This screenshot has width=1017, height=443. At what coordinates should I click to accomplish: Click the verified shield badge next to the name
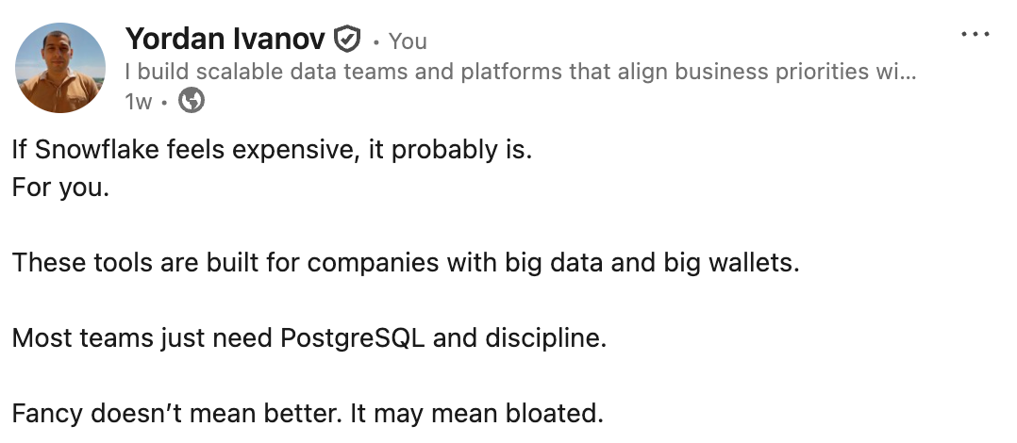pos(347,40)
